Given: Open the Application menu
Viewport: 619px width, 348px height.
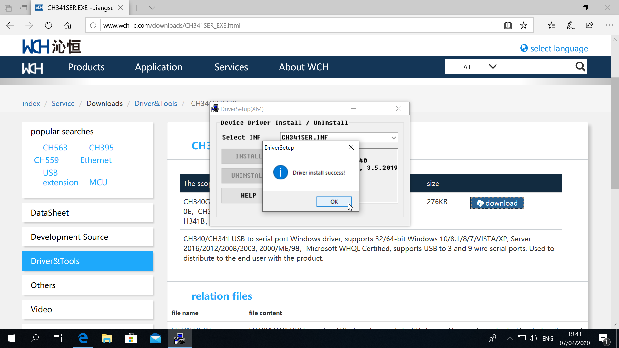Looking at the screenshot, I should [x=159, y=67].
